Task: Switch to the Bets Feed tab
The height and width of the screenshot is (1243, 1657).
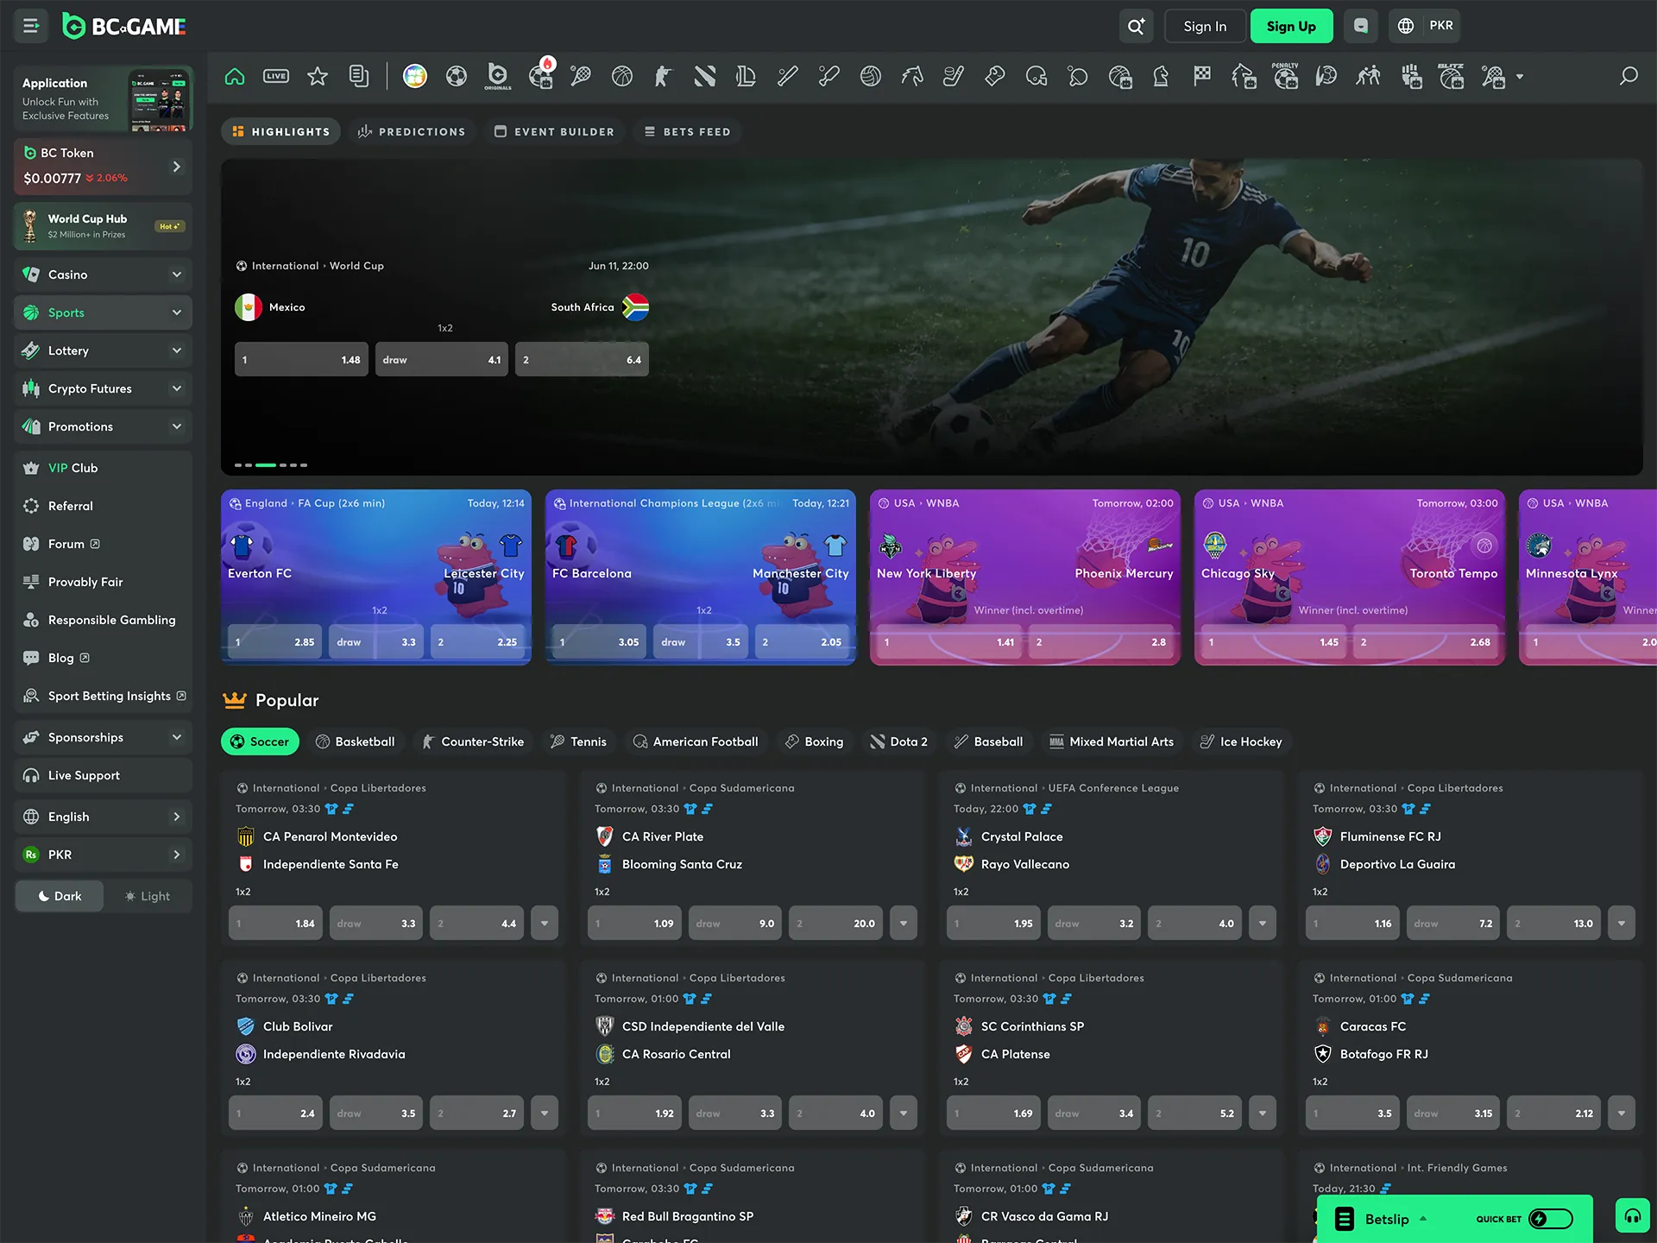Action: coord(687,132)
